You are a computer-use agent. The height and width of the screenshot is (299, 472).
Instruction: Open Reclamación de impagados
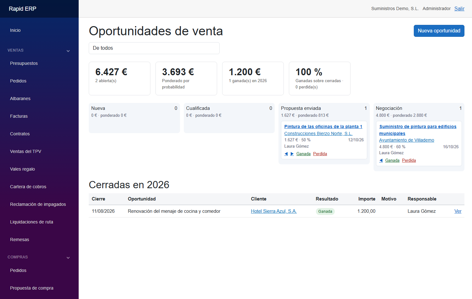[x=38, y=204]
